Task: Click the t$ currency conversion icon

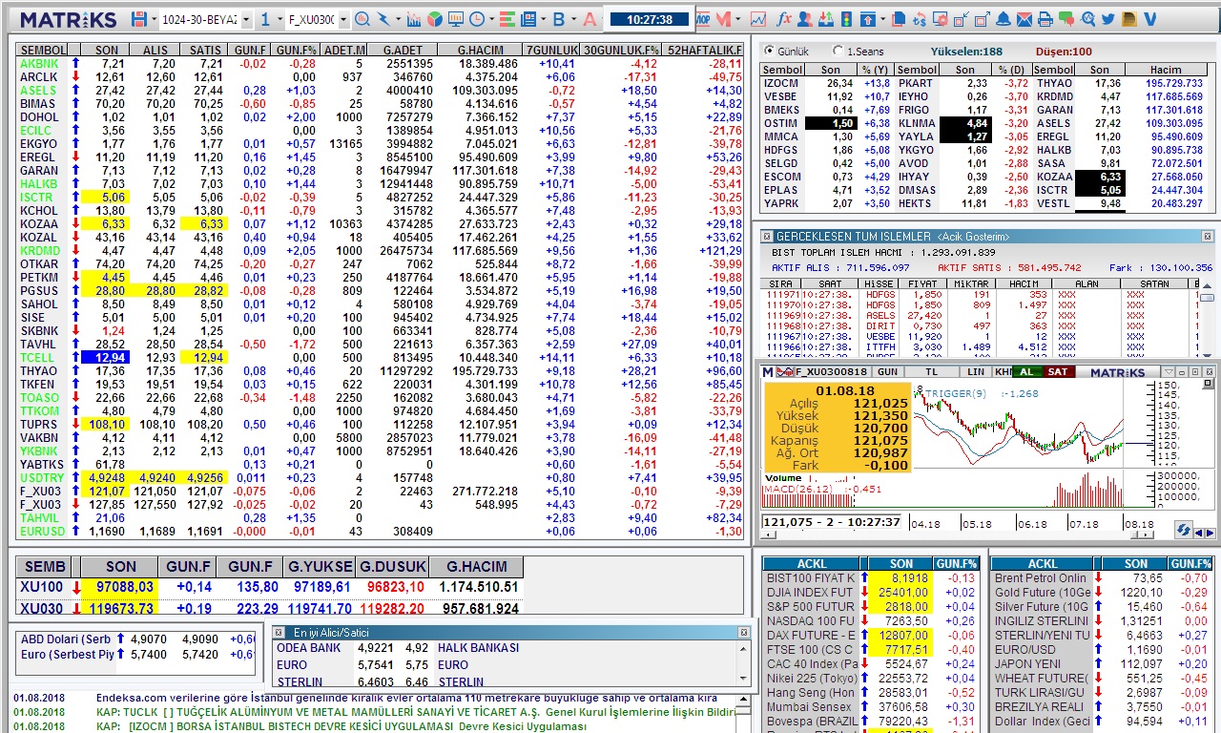Action: pos(920,19)
